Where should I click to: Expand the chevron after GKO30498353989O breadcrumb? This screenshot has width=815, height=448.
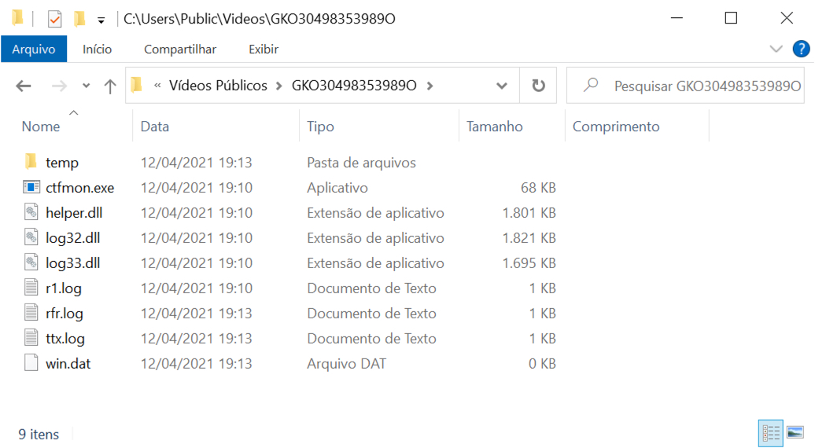coord(430,86)
